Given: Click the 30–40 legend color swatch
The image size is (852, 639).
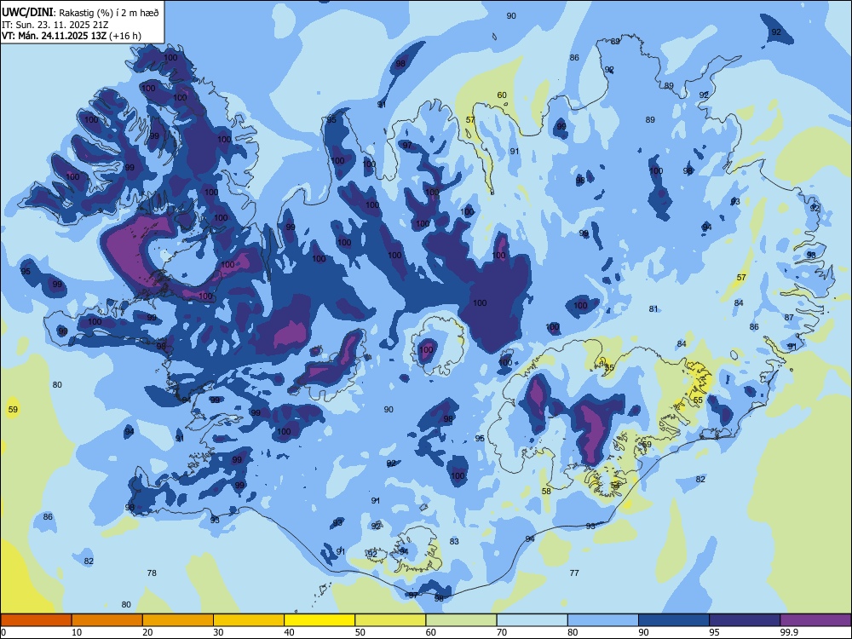Looking at the screenshot, I should [x=249, y=620].
